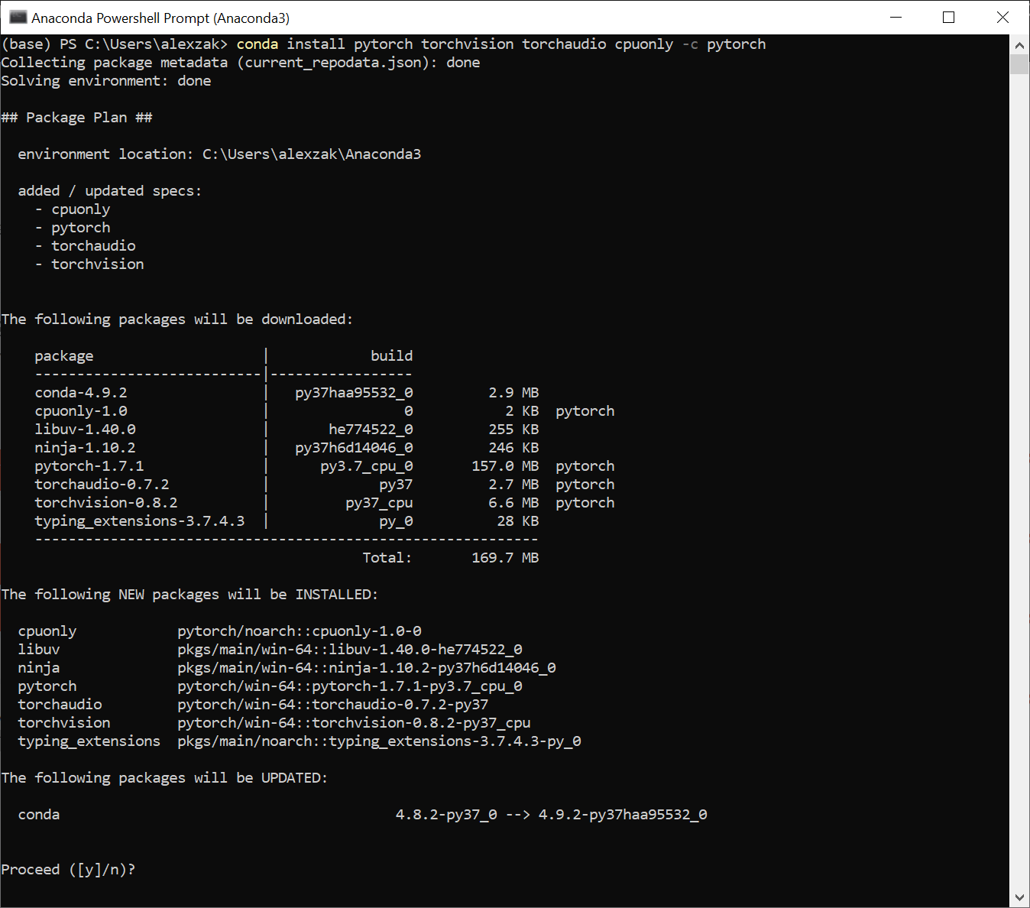Minimize the PowerShell window
This screenshot has width=1030, height=908.
click(895, 17)
